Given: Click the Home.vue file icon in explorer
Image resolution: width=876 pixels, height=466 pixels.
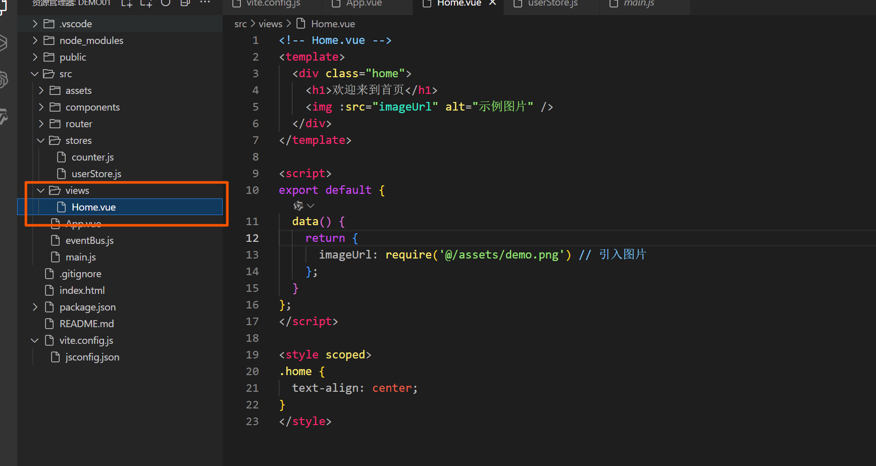Looking at the screenshot, I should point(62,207).
